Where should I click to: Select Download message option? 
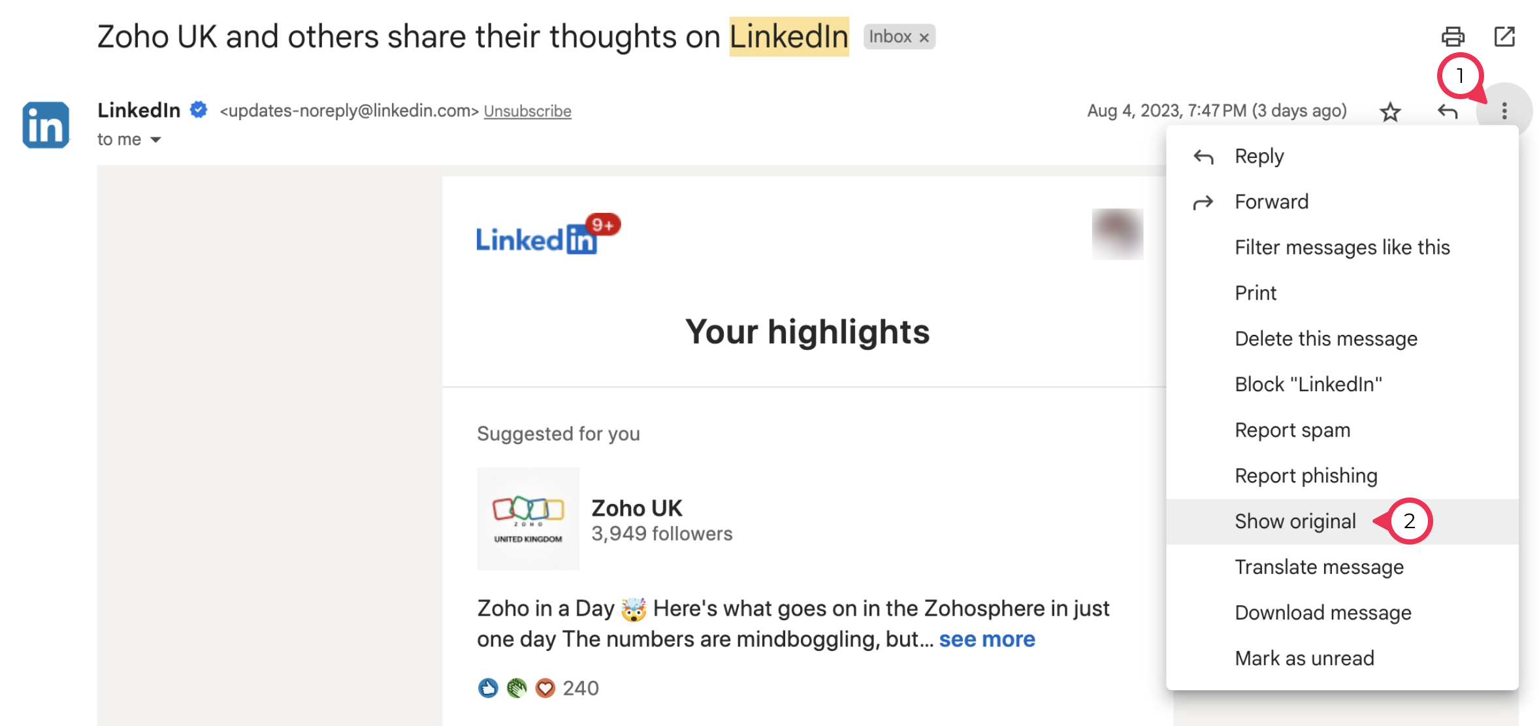1323,612
